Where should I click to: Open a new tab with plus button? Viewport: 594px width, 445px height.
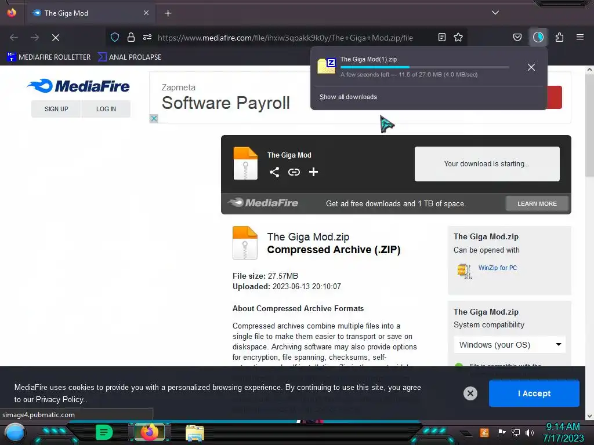pyautogui.click(x=168, y=13)
